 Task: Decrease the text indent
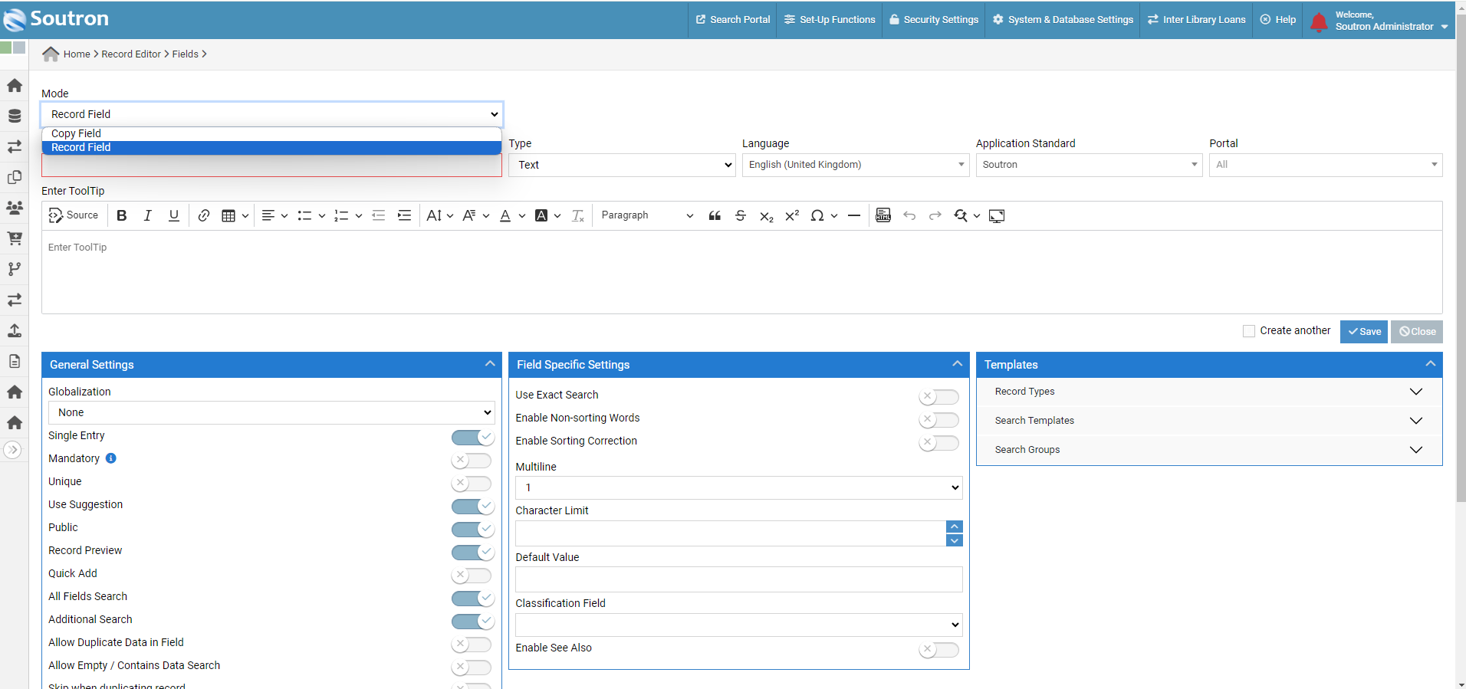[378, 215]
